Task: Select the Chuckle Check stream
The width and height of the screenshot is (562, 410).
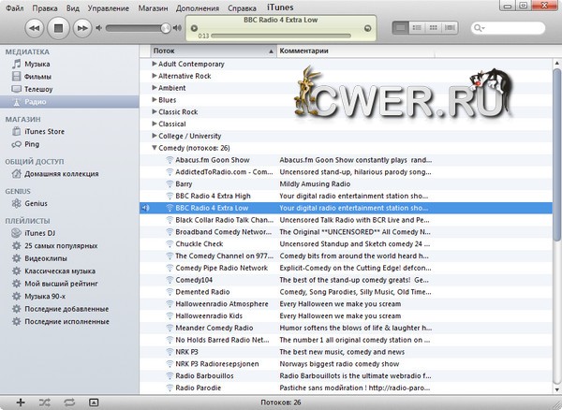Action: pyautogui.click(x=346, y=244)
